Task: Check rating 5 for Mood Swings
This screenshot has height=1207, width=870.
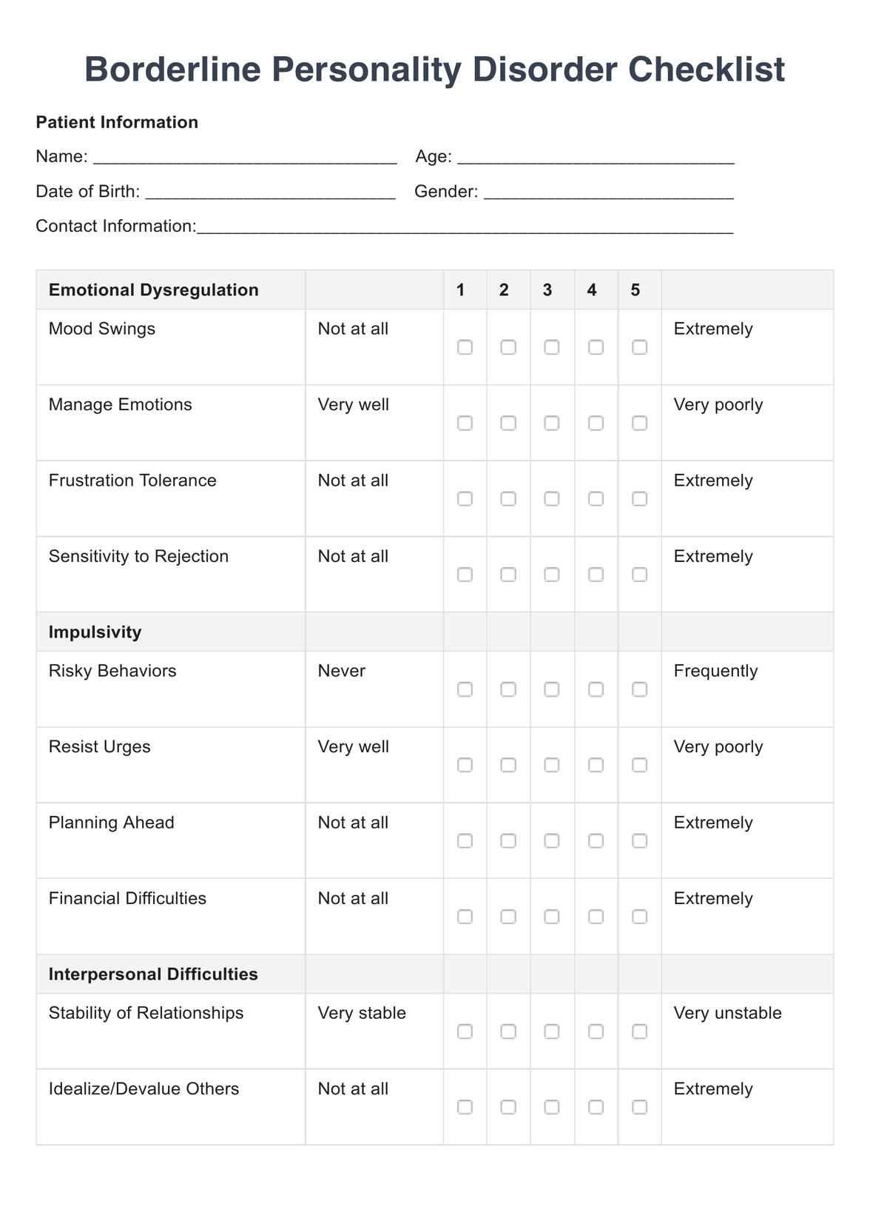Action: (639, 347)
